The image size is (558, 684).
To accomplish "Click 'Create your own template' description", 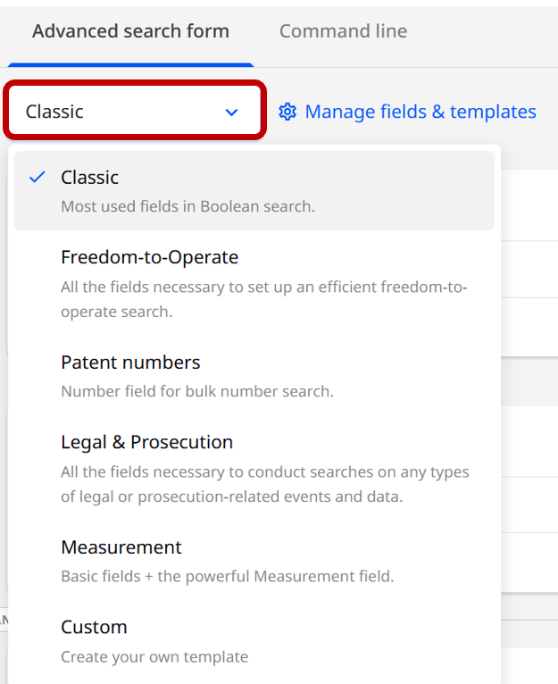I will click(x=154, y=656).
